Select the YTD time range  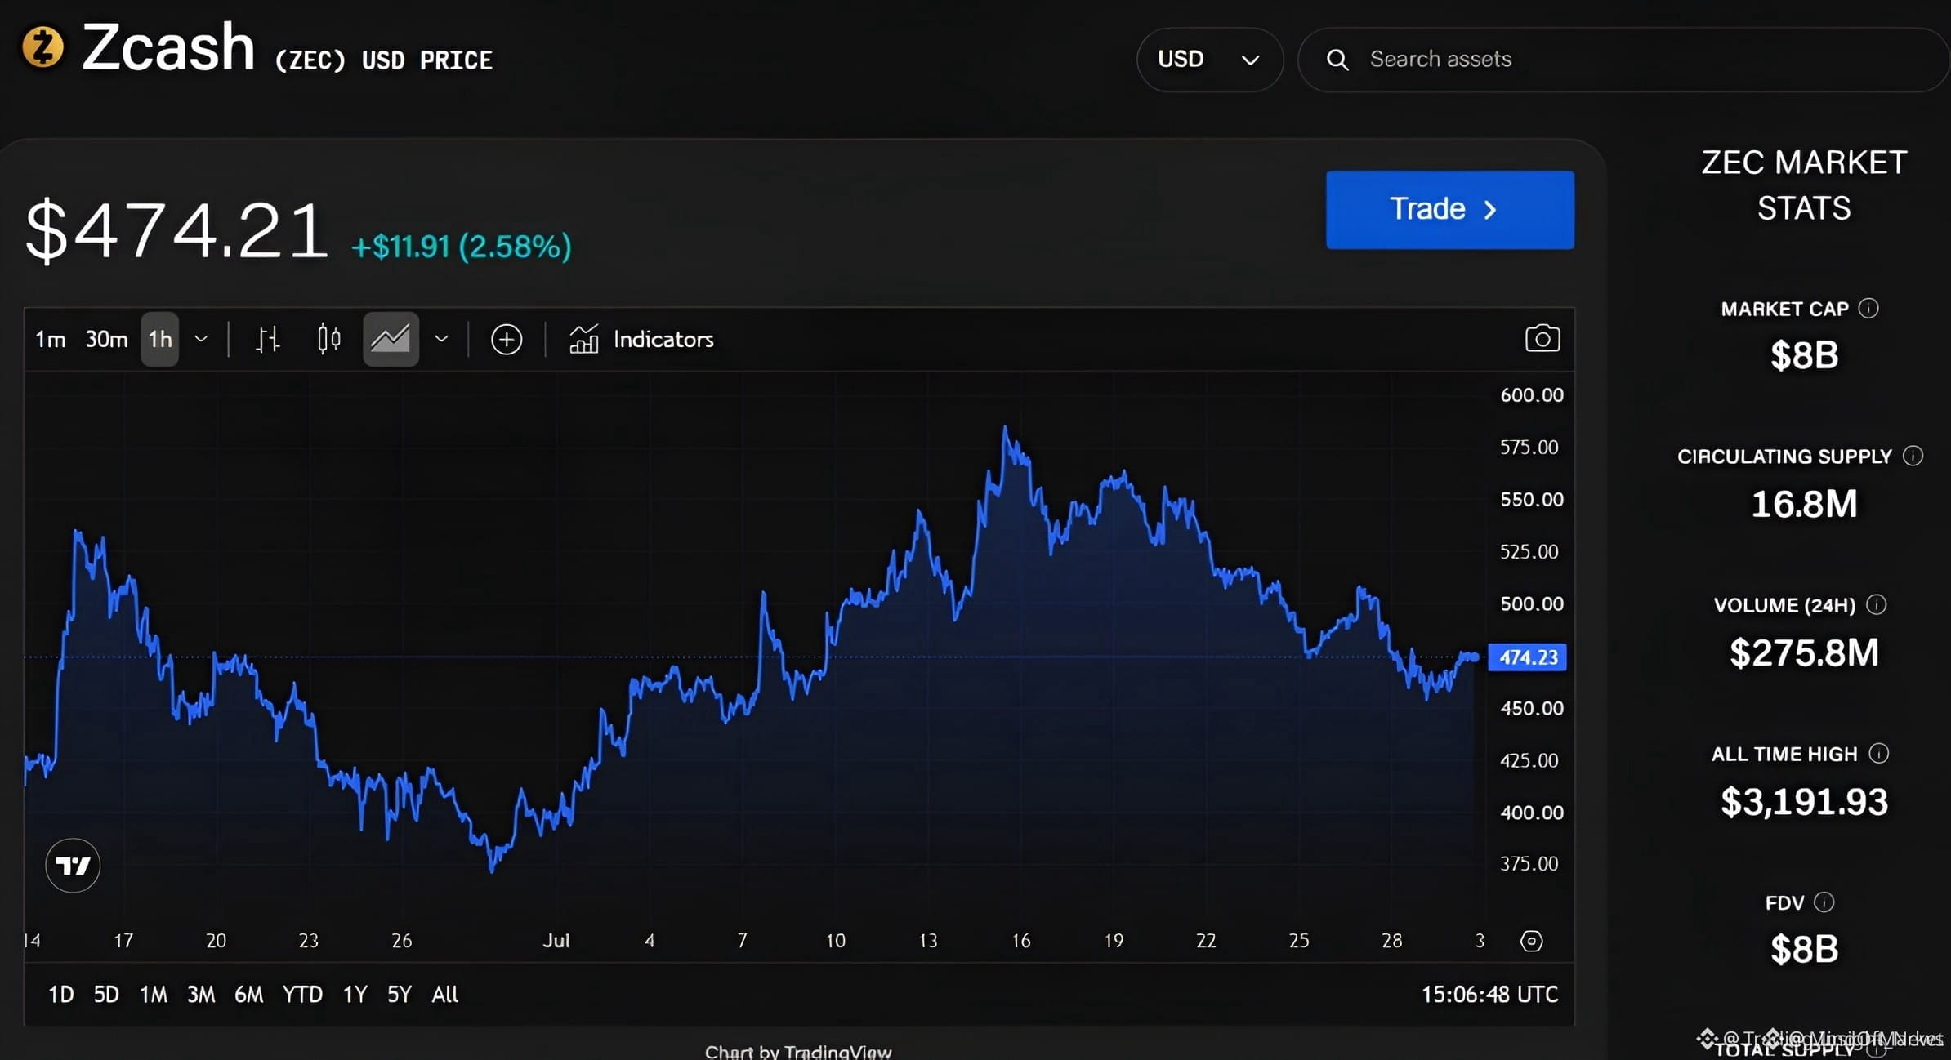click(302, 994)
